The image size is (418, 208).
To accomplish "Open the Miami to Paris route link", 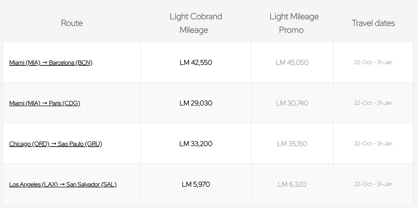I will pos(45,103).
